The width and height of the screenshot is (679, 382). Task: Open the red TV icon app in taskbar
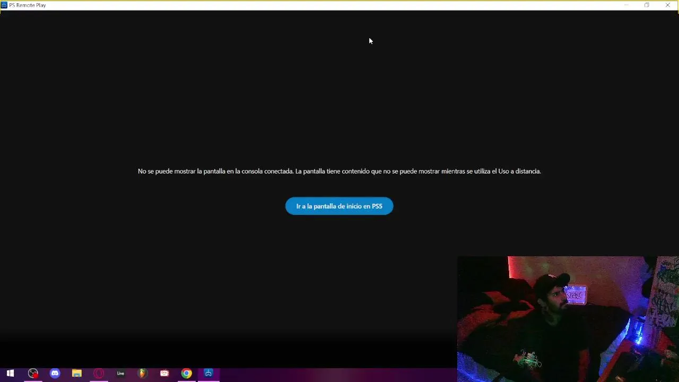click(164, 374)
